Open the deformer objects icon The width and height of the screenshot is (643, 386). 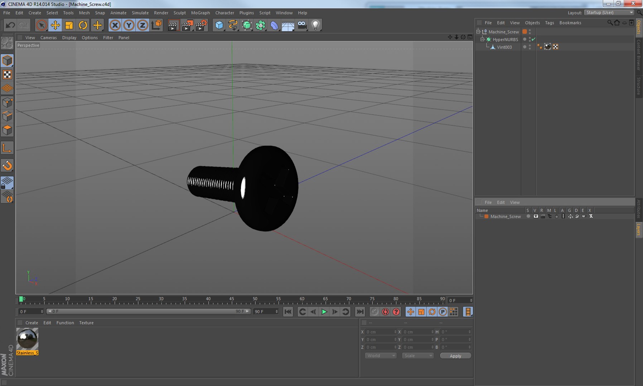(274, 25)
